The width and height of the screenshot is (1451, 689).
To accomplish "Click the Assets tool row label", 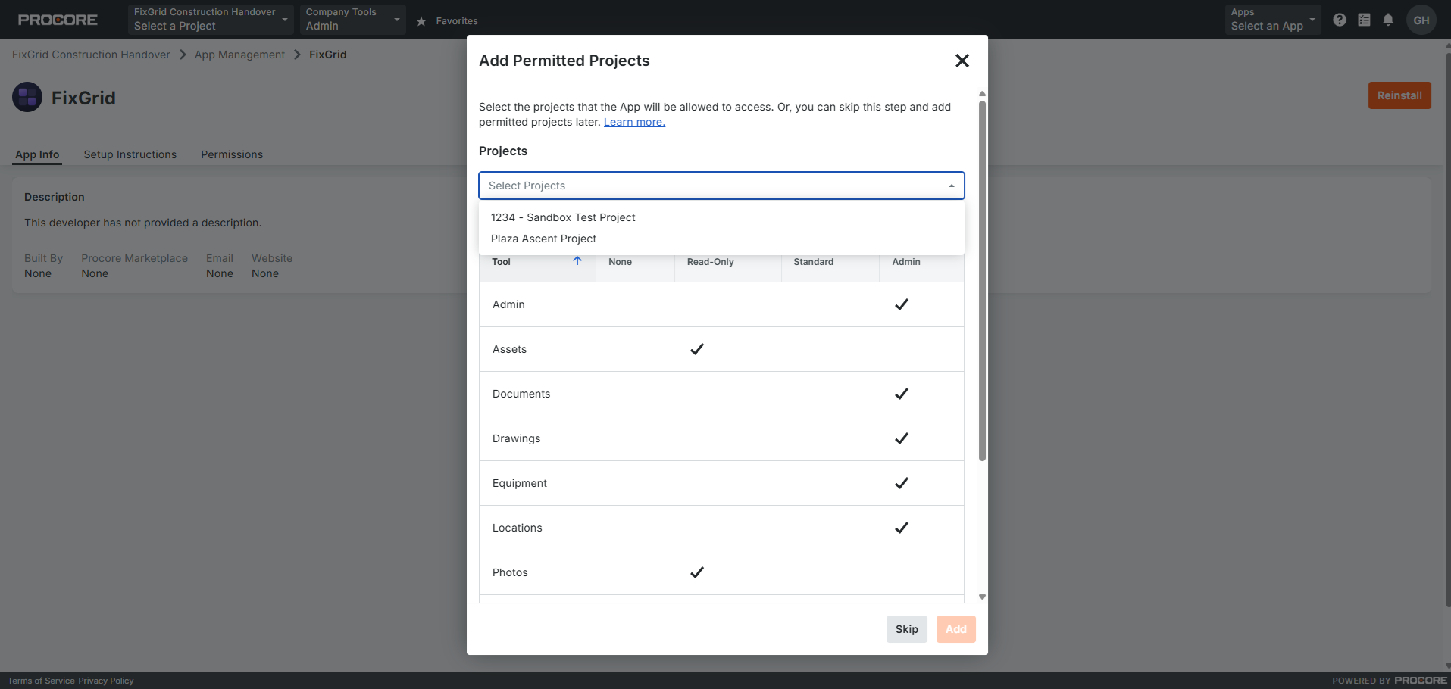I will (509, 349).
